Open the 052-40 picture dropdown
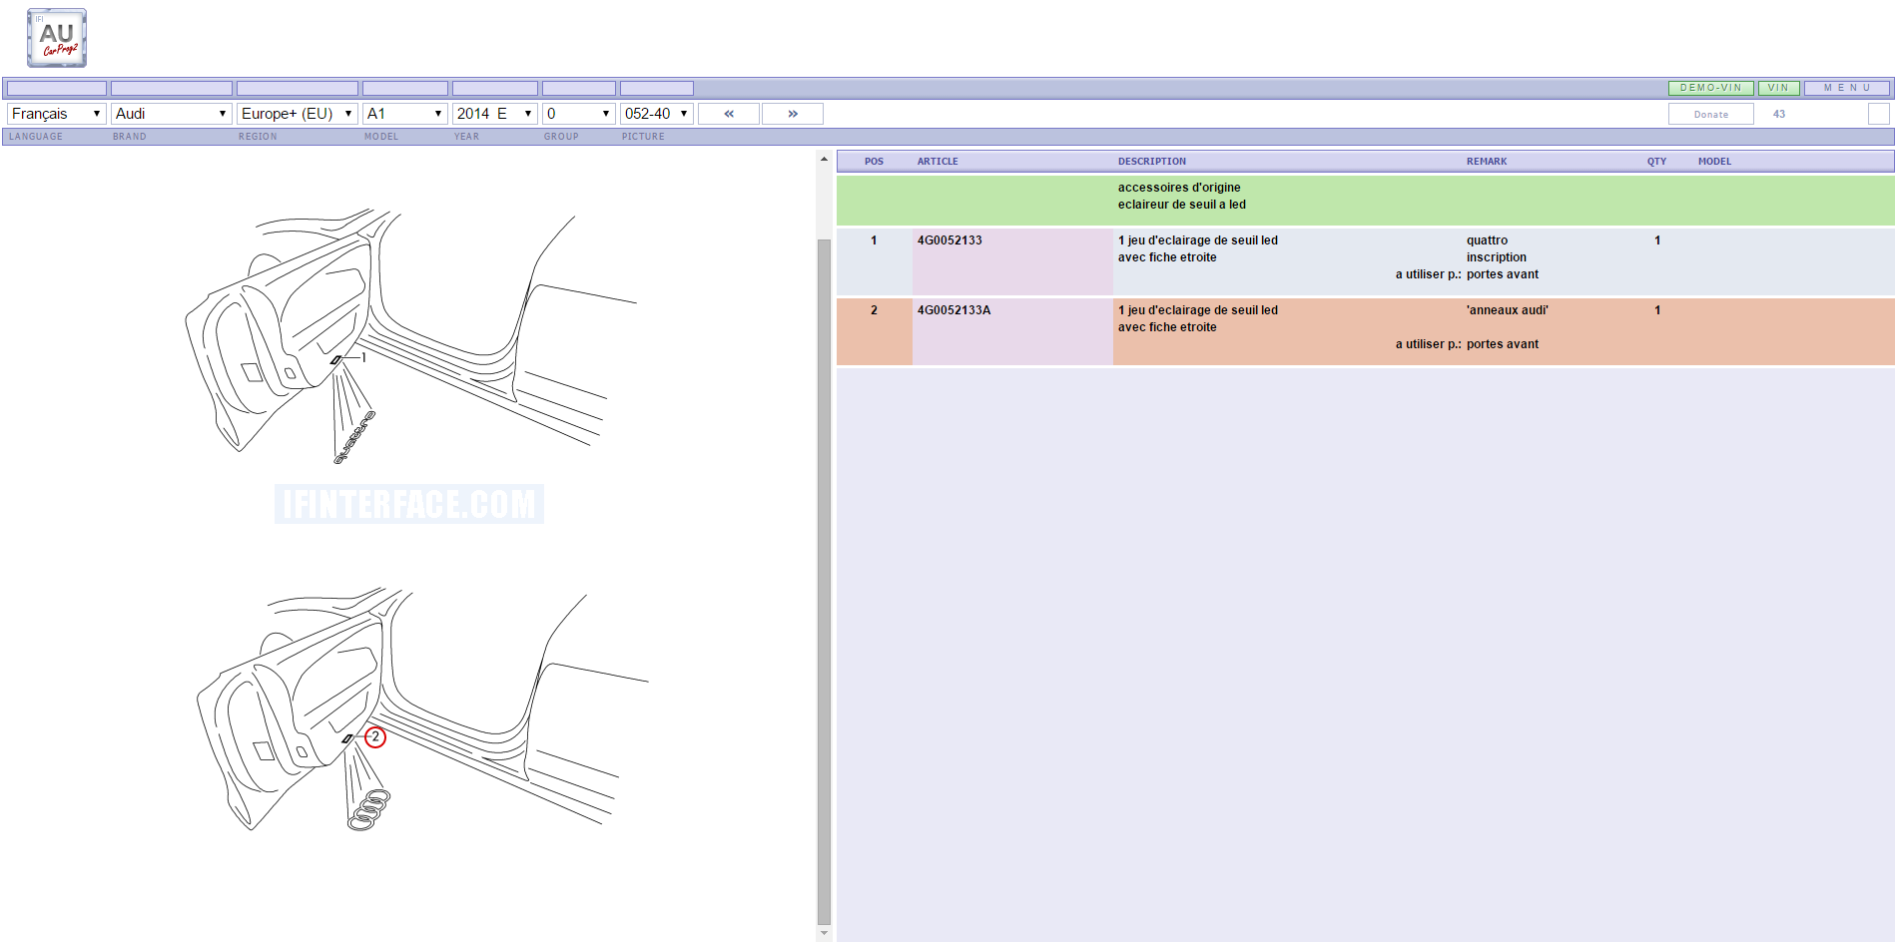This screenshot has height=944, width=1897. point(656,114)
